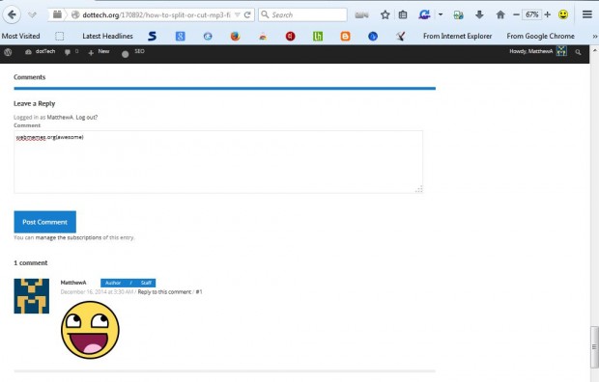Open the hamburger menu icon
This screenshot has height=382, width=599.
(587, 14)
